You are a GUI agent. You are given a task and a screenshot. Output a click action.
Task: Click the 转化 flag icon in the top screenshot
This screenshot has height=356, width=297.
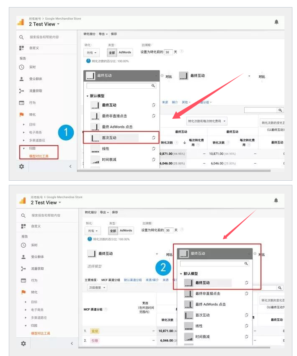(x=22, y=114)
